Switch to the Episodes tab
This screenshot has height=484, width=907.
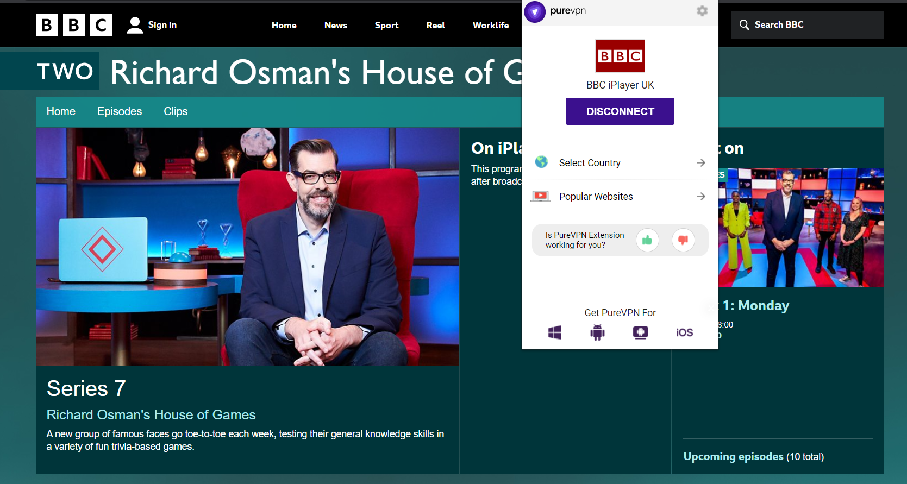[120, 111]
